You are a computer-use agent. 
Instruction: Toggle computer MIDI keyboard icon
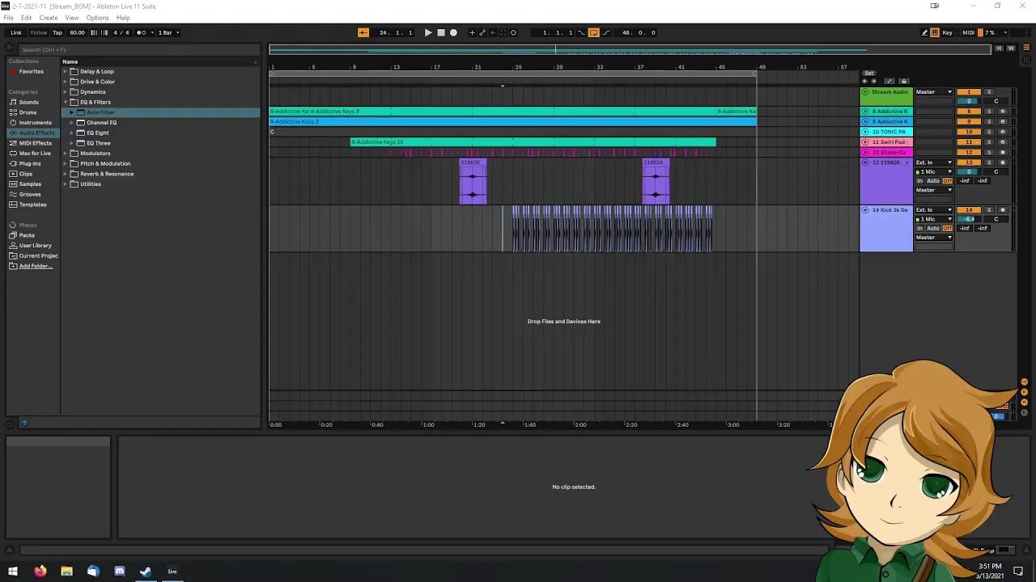[935, 32]
